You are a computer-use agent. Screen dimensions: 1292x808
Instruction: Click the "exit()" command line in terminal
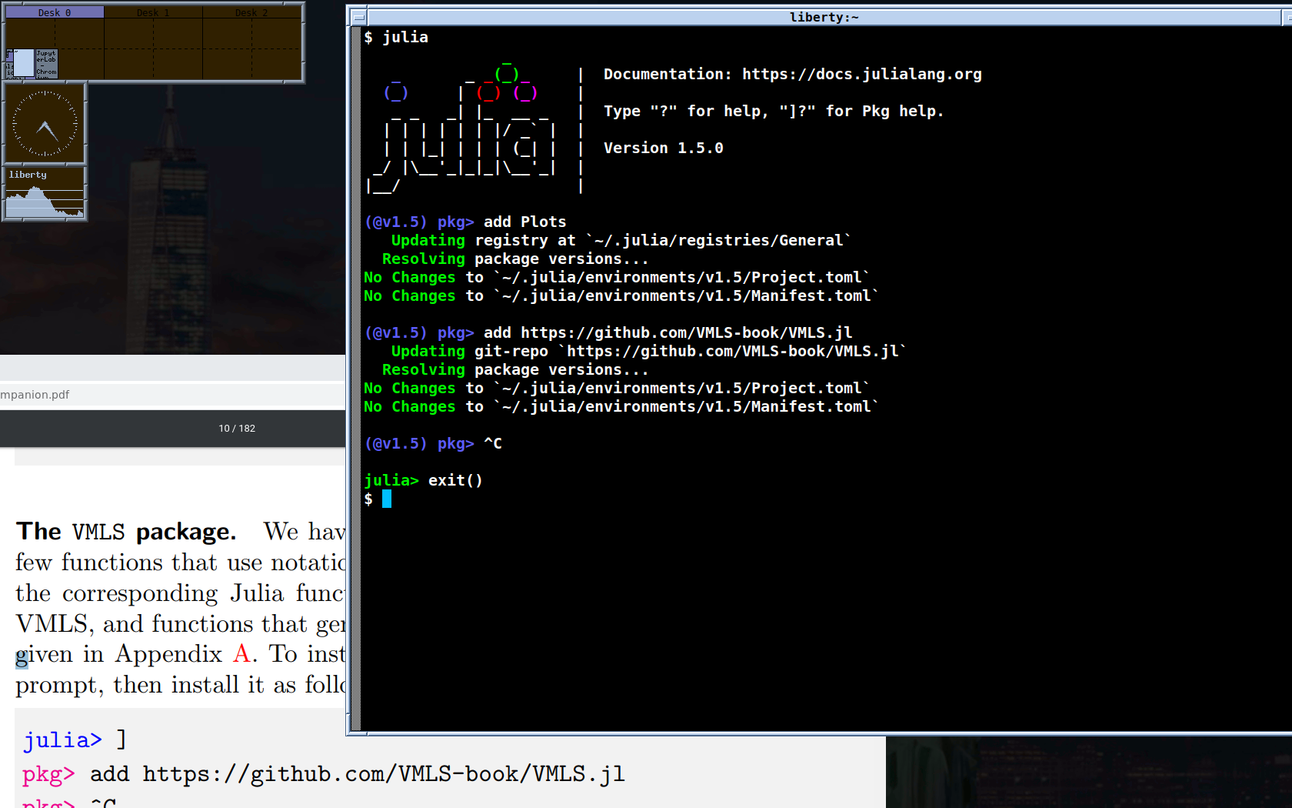(x=455, y=481)
